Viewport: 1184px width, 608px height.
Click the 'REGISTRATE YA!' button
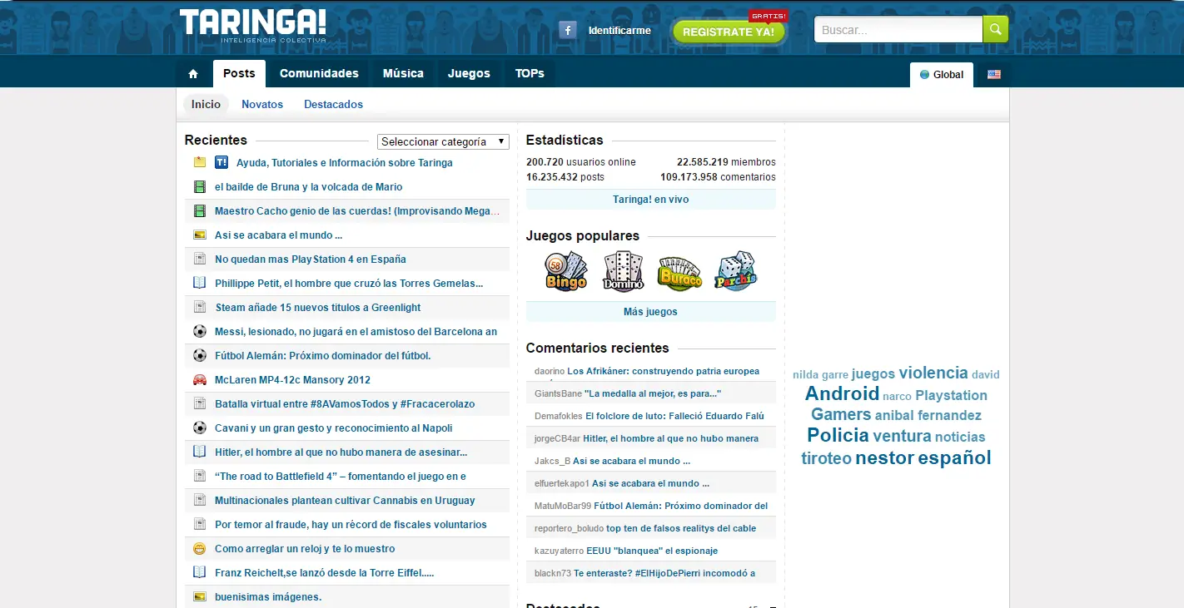click(x=729, y=32)
